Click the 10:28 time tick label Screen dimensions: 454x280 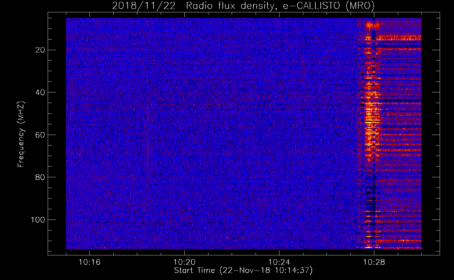(x=374, y=262)
